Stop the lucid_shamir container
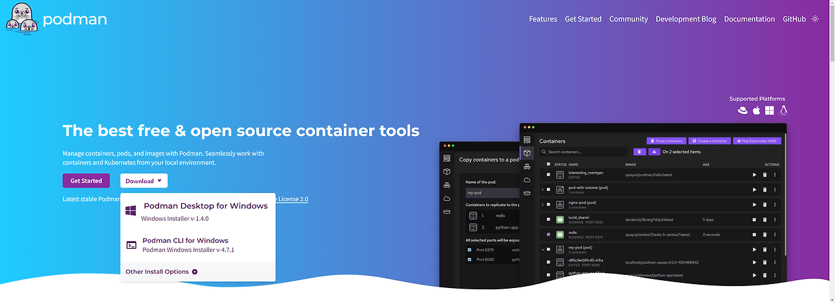 pyautogui.click(x=755, y=220)
